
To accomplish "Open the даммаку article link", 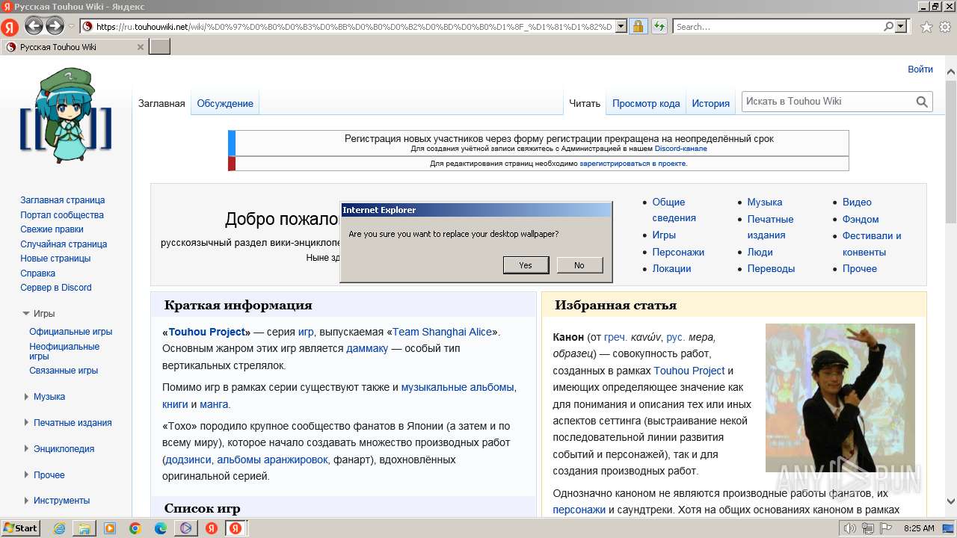I will 367,349.
